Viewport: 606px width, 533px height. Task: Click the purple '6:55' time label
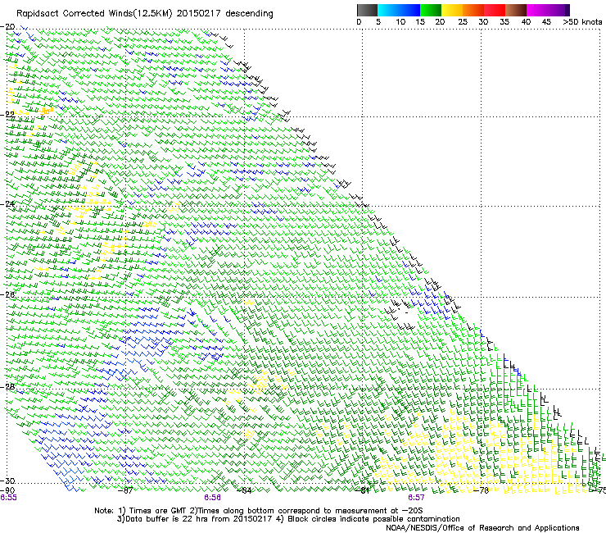pos(8,498)
